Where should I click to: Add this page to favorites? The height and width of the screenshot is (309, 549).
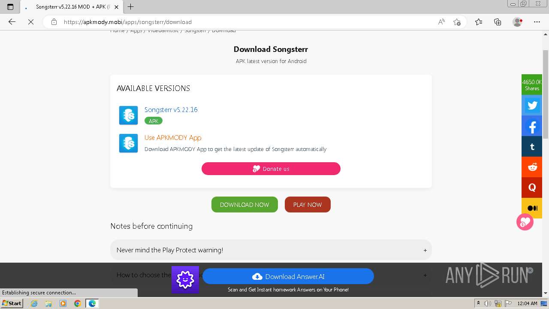click(x=457, y=22)
